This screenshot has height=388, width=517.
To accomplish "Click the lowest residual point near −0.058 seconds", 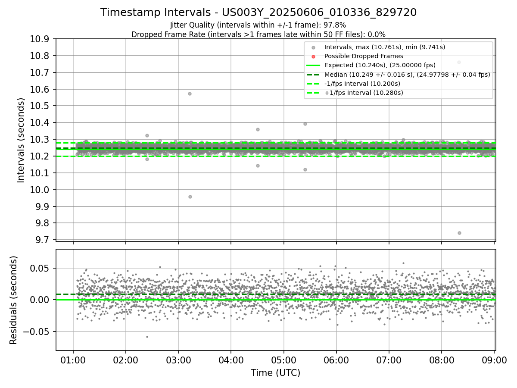I will click(x=147, y=337).
